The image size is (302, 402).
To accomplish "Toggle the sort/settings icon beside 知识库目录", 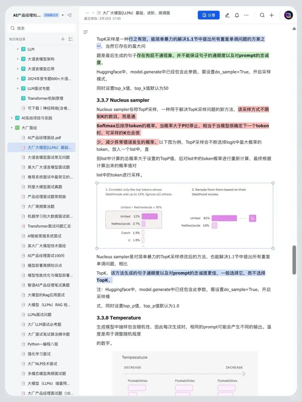I will pyautogui.click(x=71, y=39).
